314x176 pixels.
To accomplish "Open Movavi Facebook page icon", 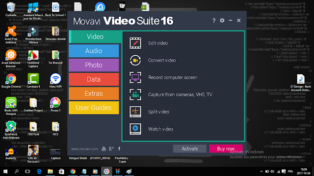I will pyautogui.click(x=119, y=149).
